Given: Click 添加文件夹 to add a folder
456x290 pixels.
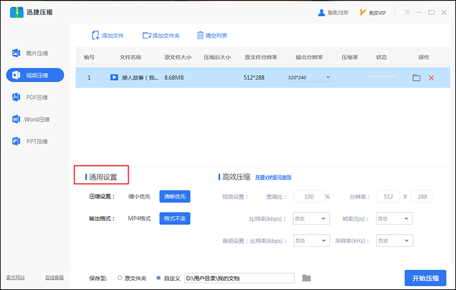Looking at the screenshot, I should [161, 35].
